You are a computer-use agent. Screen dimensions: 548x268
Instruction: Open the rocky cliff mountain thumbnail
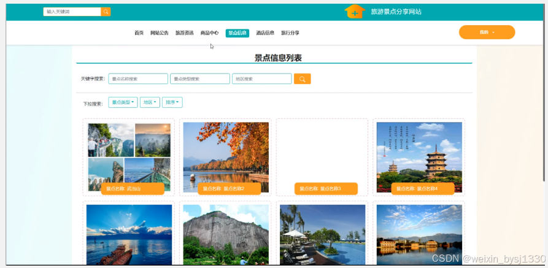tap(226, 234)
